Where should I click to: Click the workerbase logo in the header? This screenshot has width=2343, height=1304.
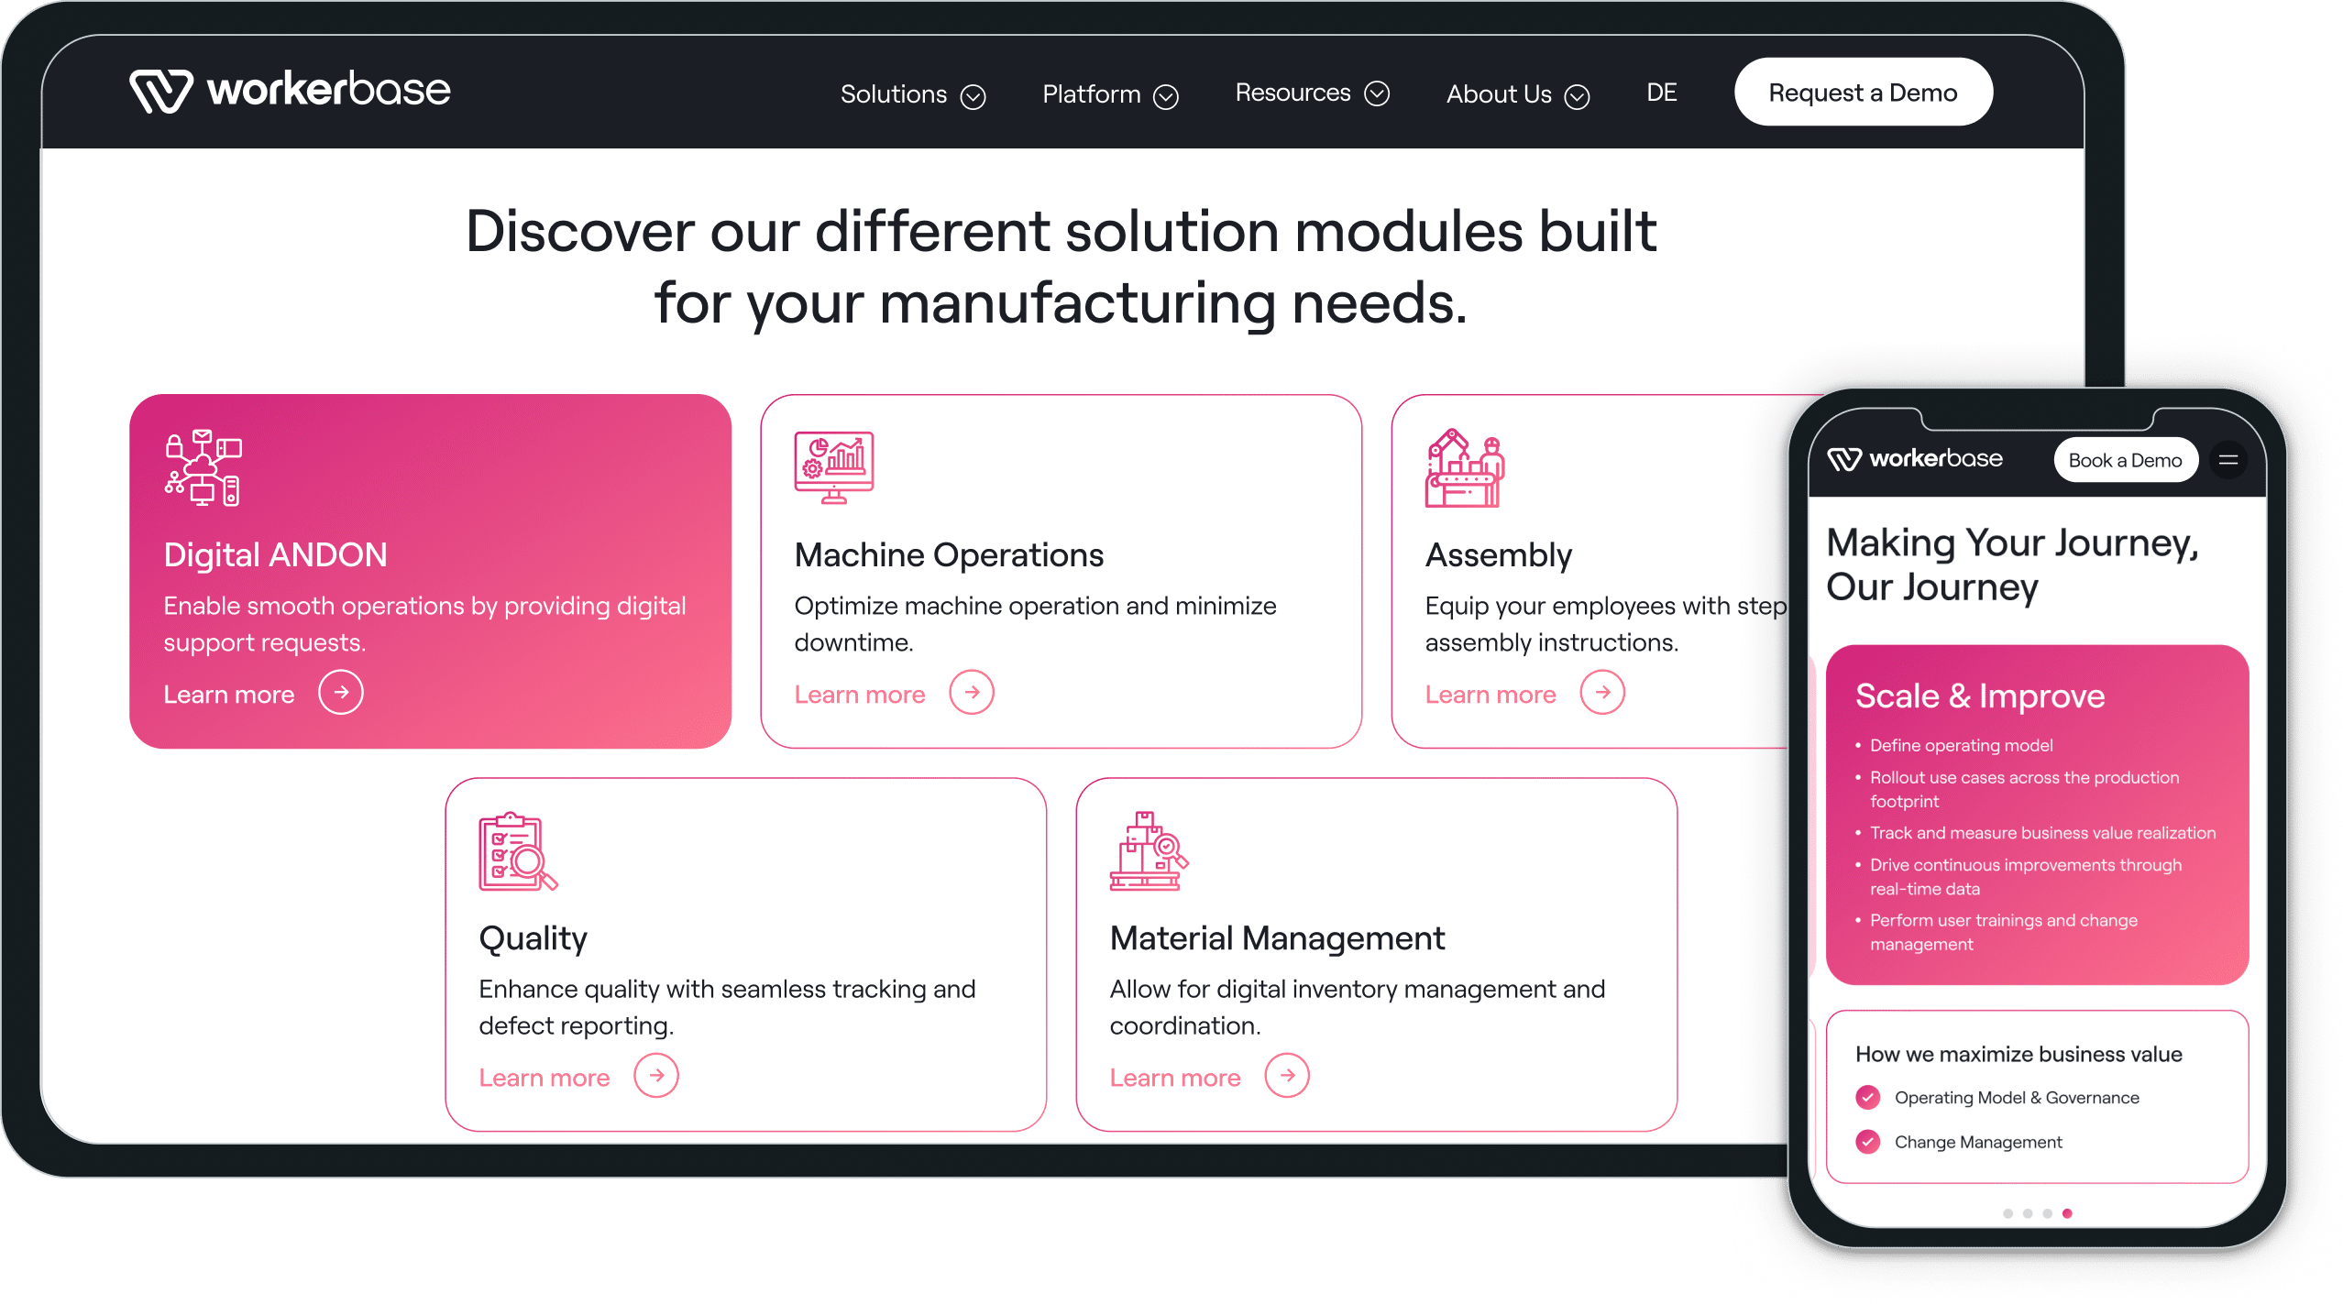pos(290,90)
